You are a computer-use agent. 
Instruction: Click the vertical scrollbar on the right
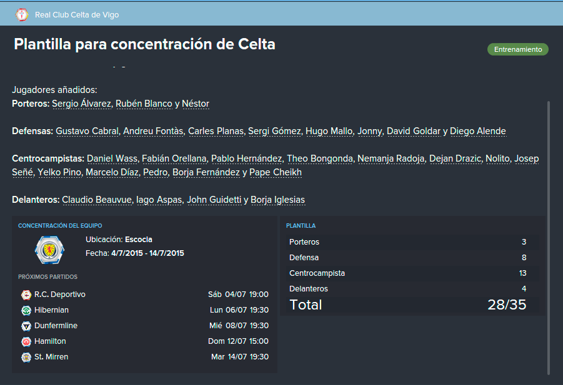point(548,238)
